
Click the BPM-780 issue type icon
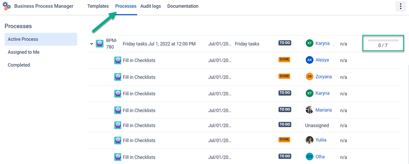[x=100, y=44]
